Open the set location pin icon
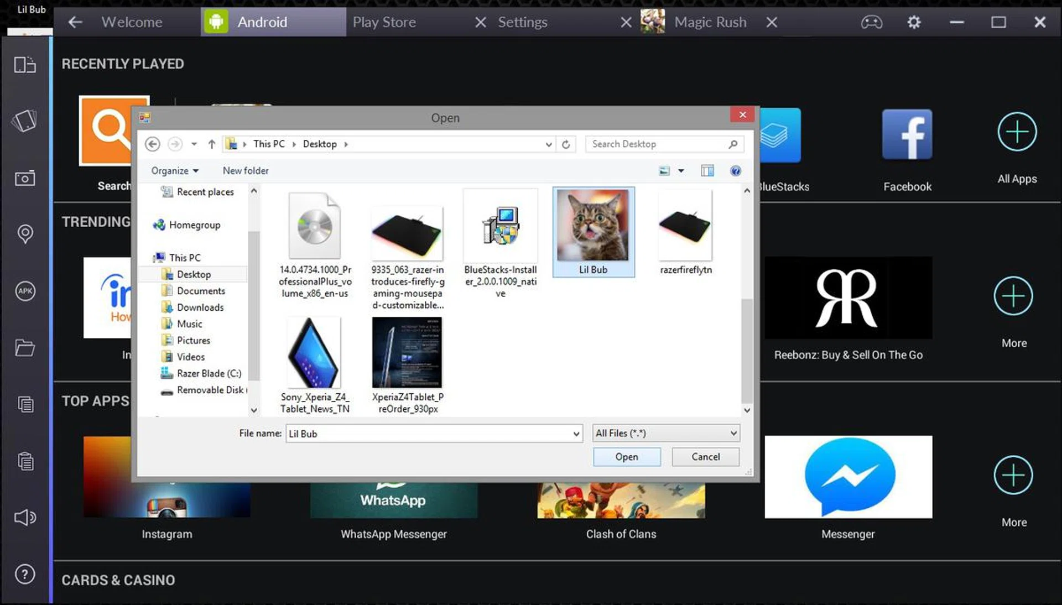 tap(25, 233)
